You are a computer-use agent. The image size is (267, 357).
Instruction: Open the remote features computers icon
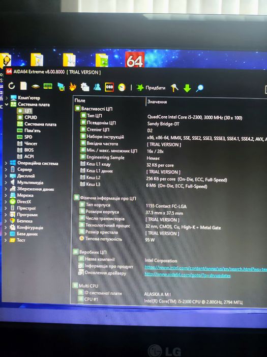point(85,87)
